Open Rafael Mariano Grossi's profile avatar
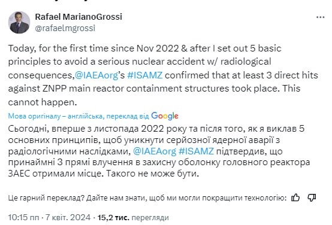 coord(19,22)
